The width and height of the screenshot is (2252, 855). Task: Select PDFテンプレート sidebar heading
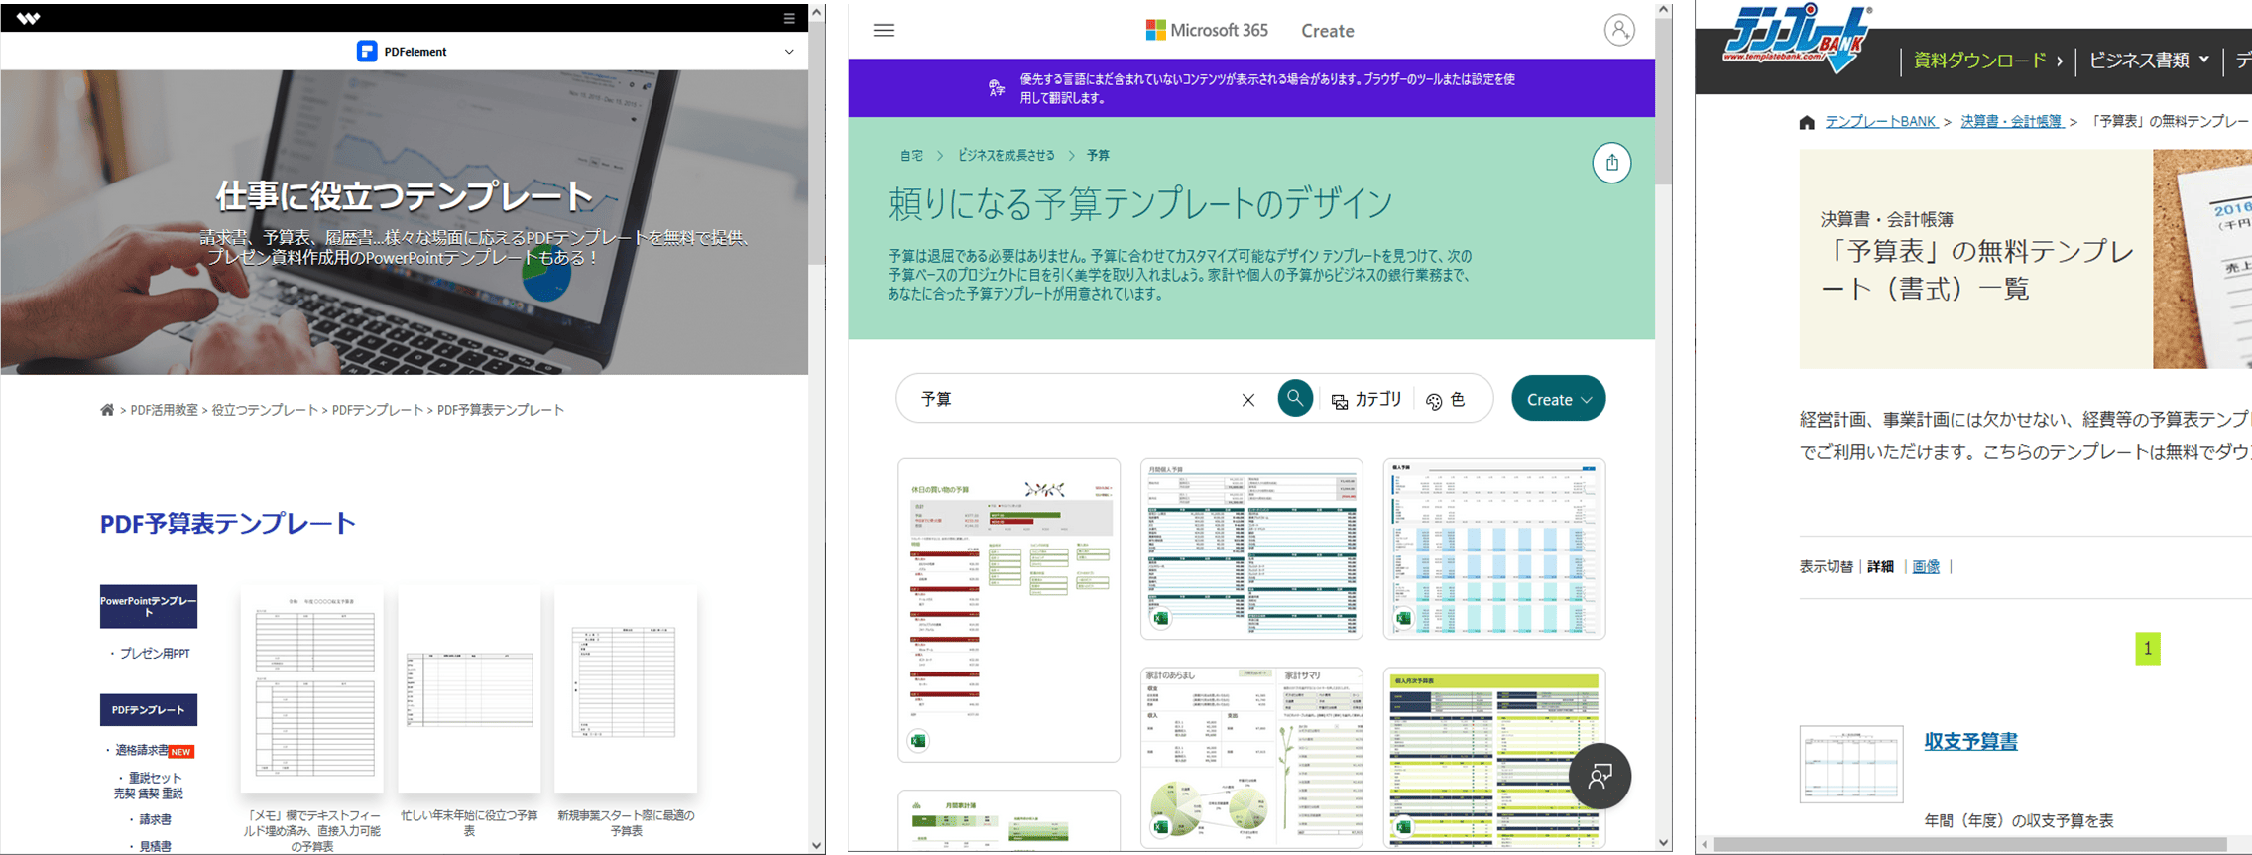(149, 710)
